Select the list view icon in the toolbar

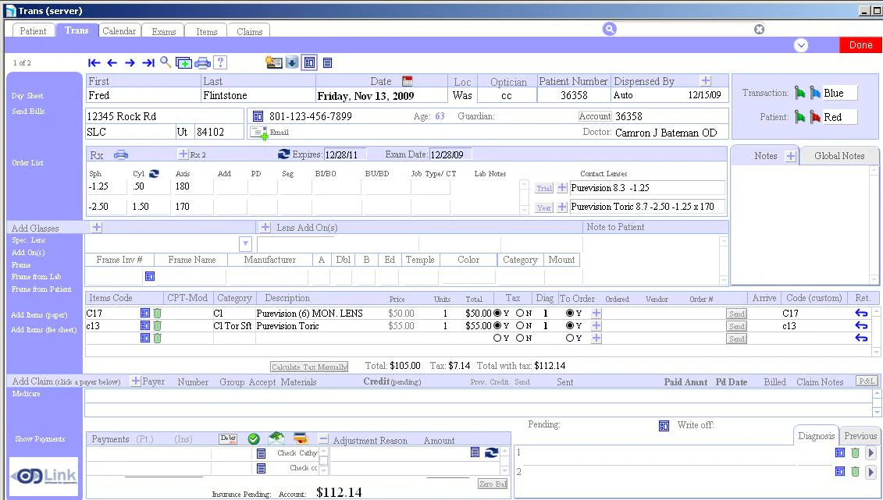[327, 63]
